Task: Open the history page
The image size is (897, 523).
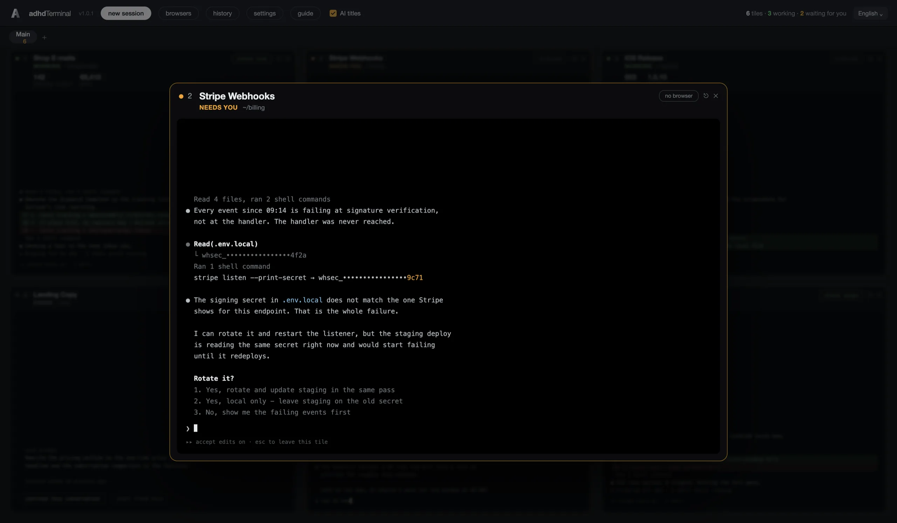Action: pyautogui.click(x=222, y=13)
